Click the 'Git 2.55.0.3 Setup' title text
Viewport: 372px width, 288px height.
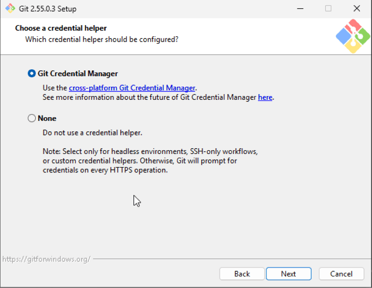(x=48, y=9)
